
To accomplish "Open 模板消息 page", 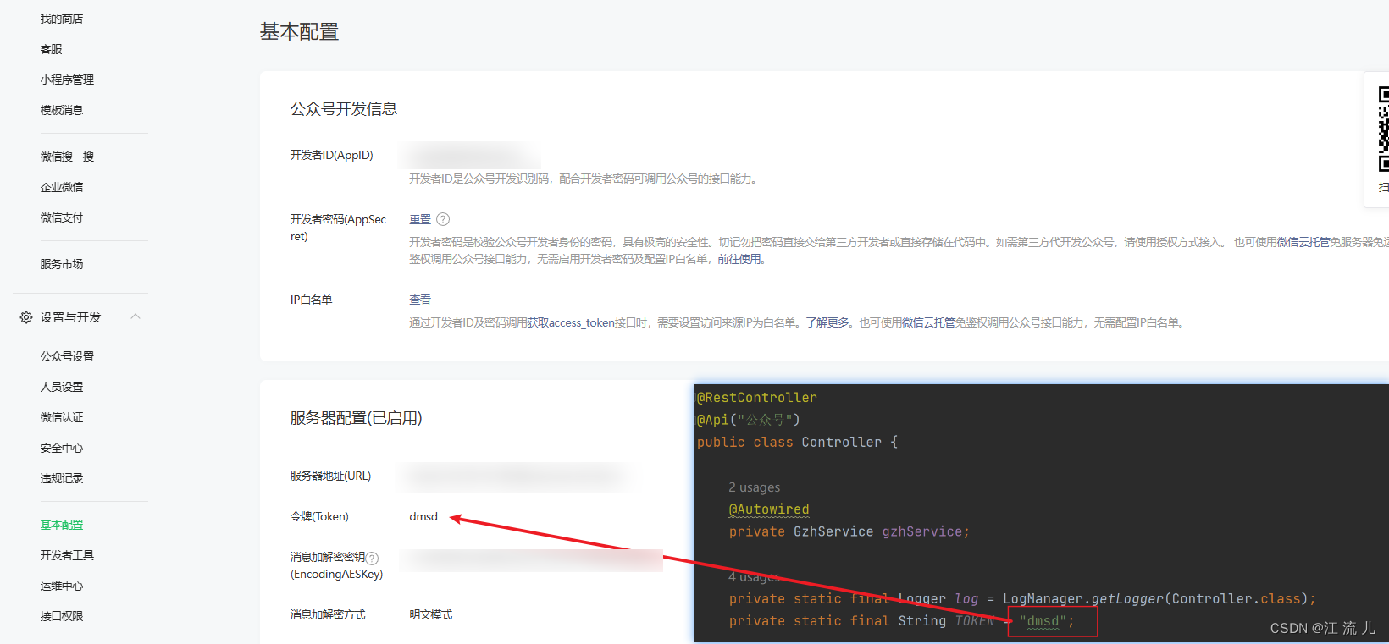I will tap(62, 110).
